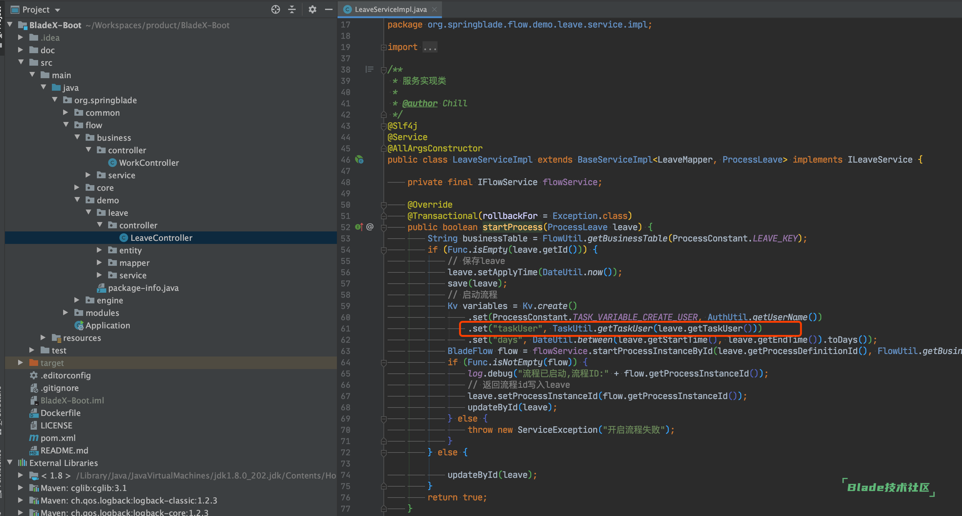The height and width of the screenshot is (516, 962).
Task: Click the flowService field on line 48
Action: [x=570, y=182]
